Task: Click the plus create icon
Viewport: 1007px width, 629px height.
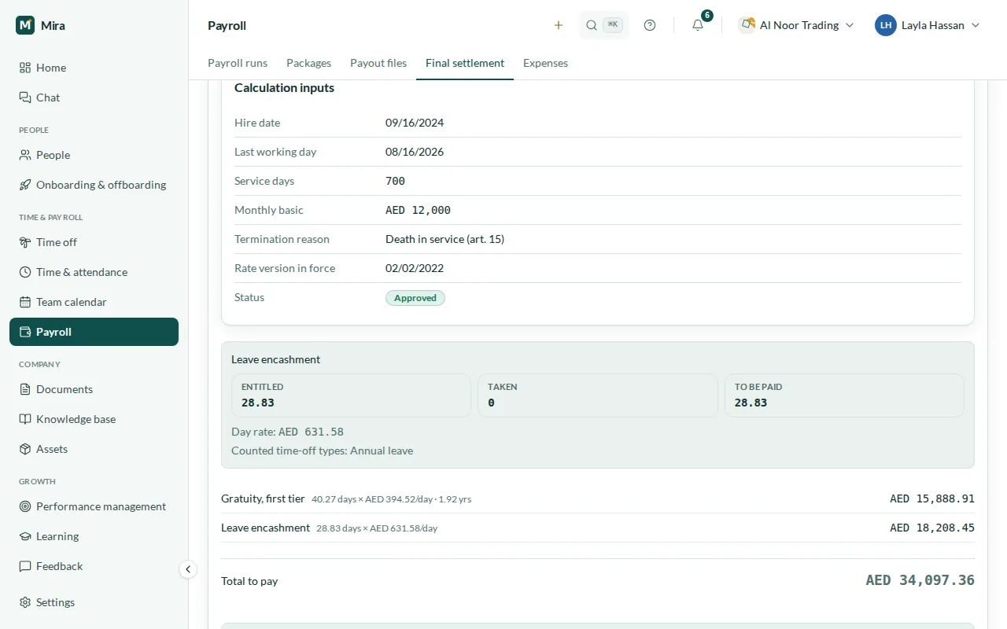Action: pyautogui.click(x=559, y=25)
